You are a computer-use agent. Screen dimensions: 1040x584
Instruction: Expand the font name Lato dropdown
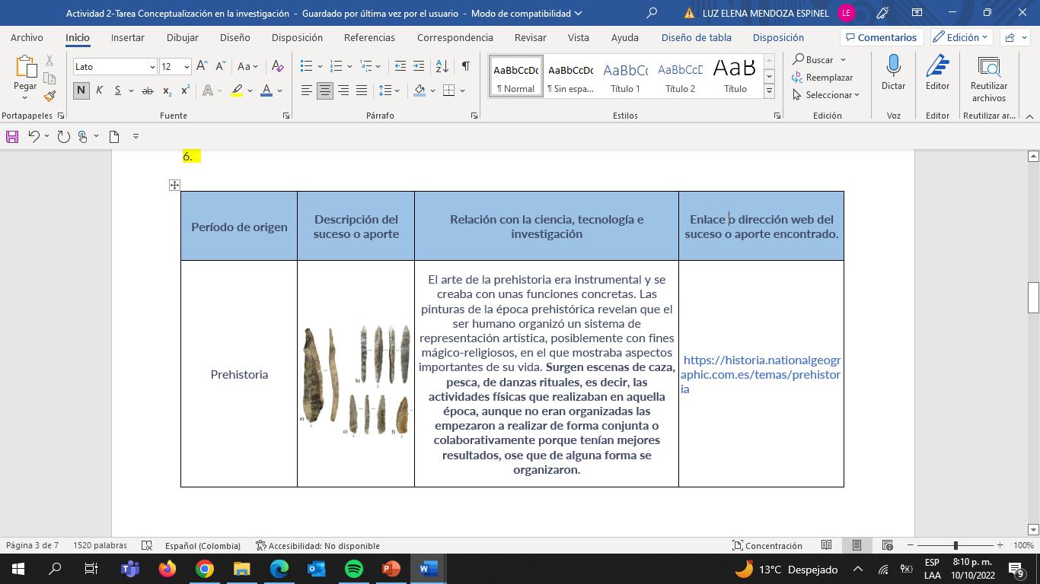[x=152, y=67]
